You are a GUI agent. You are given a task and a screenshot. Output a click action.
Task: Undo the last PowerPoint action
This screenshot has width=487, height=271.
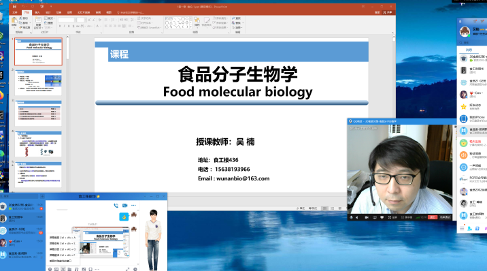point(23,7)
